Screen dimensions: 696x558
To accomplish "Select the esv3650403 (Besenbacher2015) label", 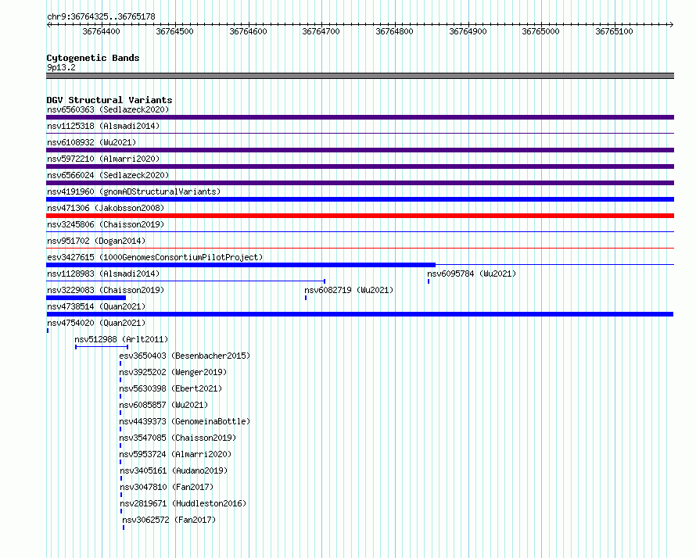I will coord(185,356).
